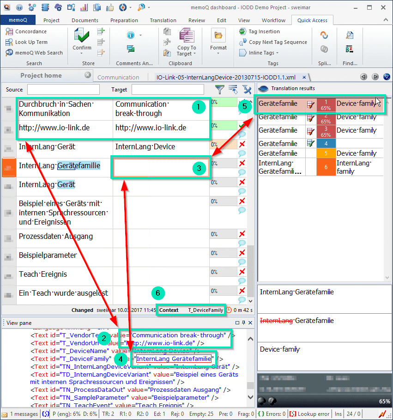The width and height of the screenshot is (393, 420).
Task: Open the document tab list blue triangle
Action: [387, 77]
